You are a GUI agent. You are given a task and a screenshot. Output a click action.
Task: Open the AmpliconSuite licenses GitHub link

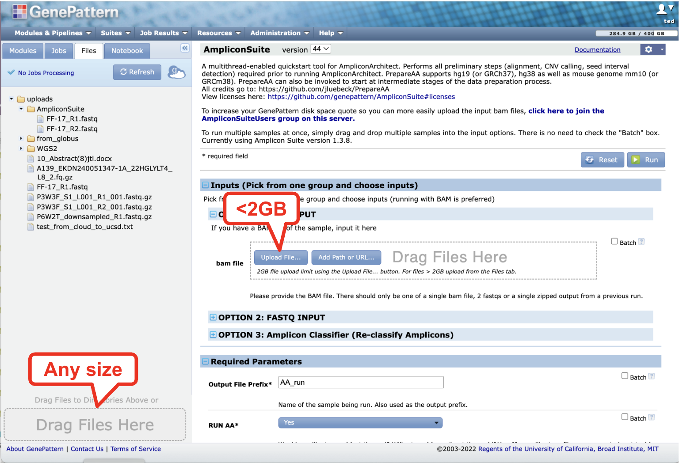point(361,97)
